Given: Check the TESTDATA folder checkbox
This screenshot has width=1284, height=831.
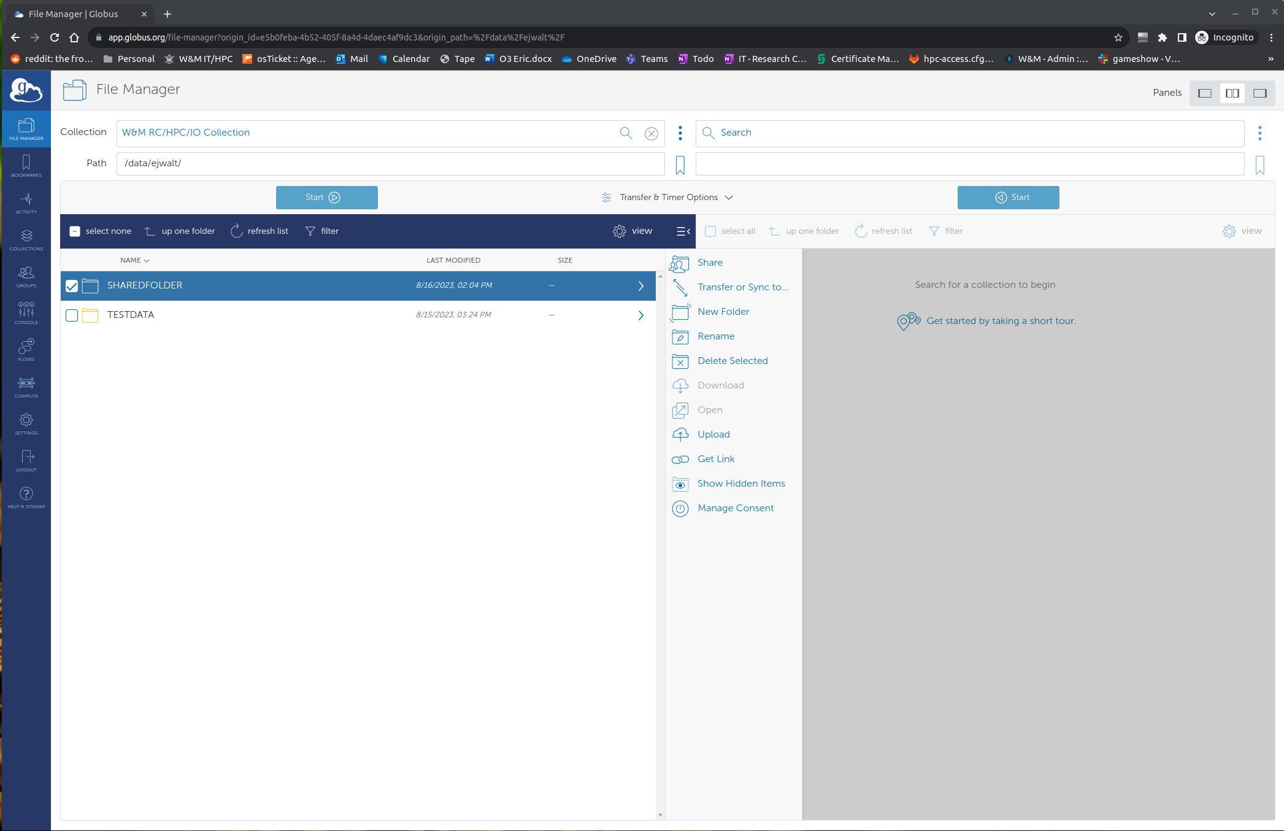Looking at the screenshot, I should tap(72, 315).
